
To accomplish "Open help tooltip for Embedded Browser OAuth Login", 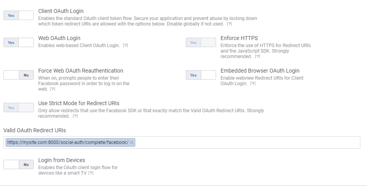I will point(253,84).
